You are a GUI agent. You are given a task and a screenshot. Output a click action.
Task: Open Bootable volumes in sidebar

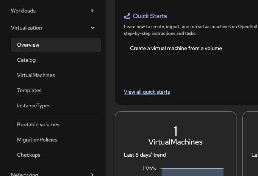coord(56,124)
